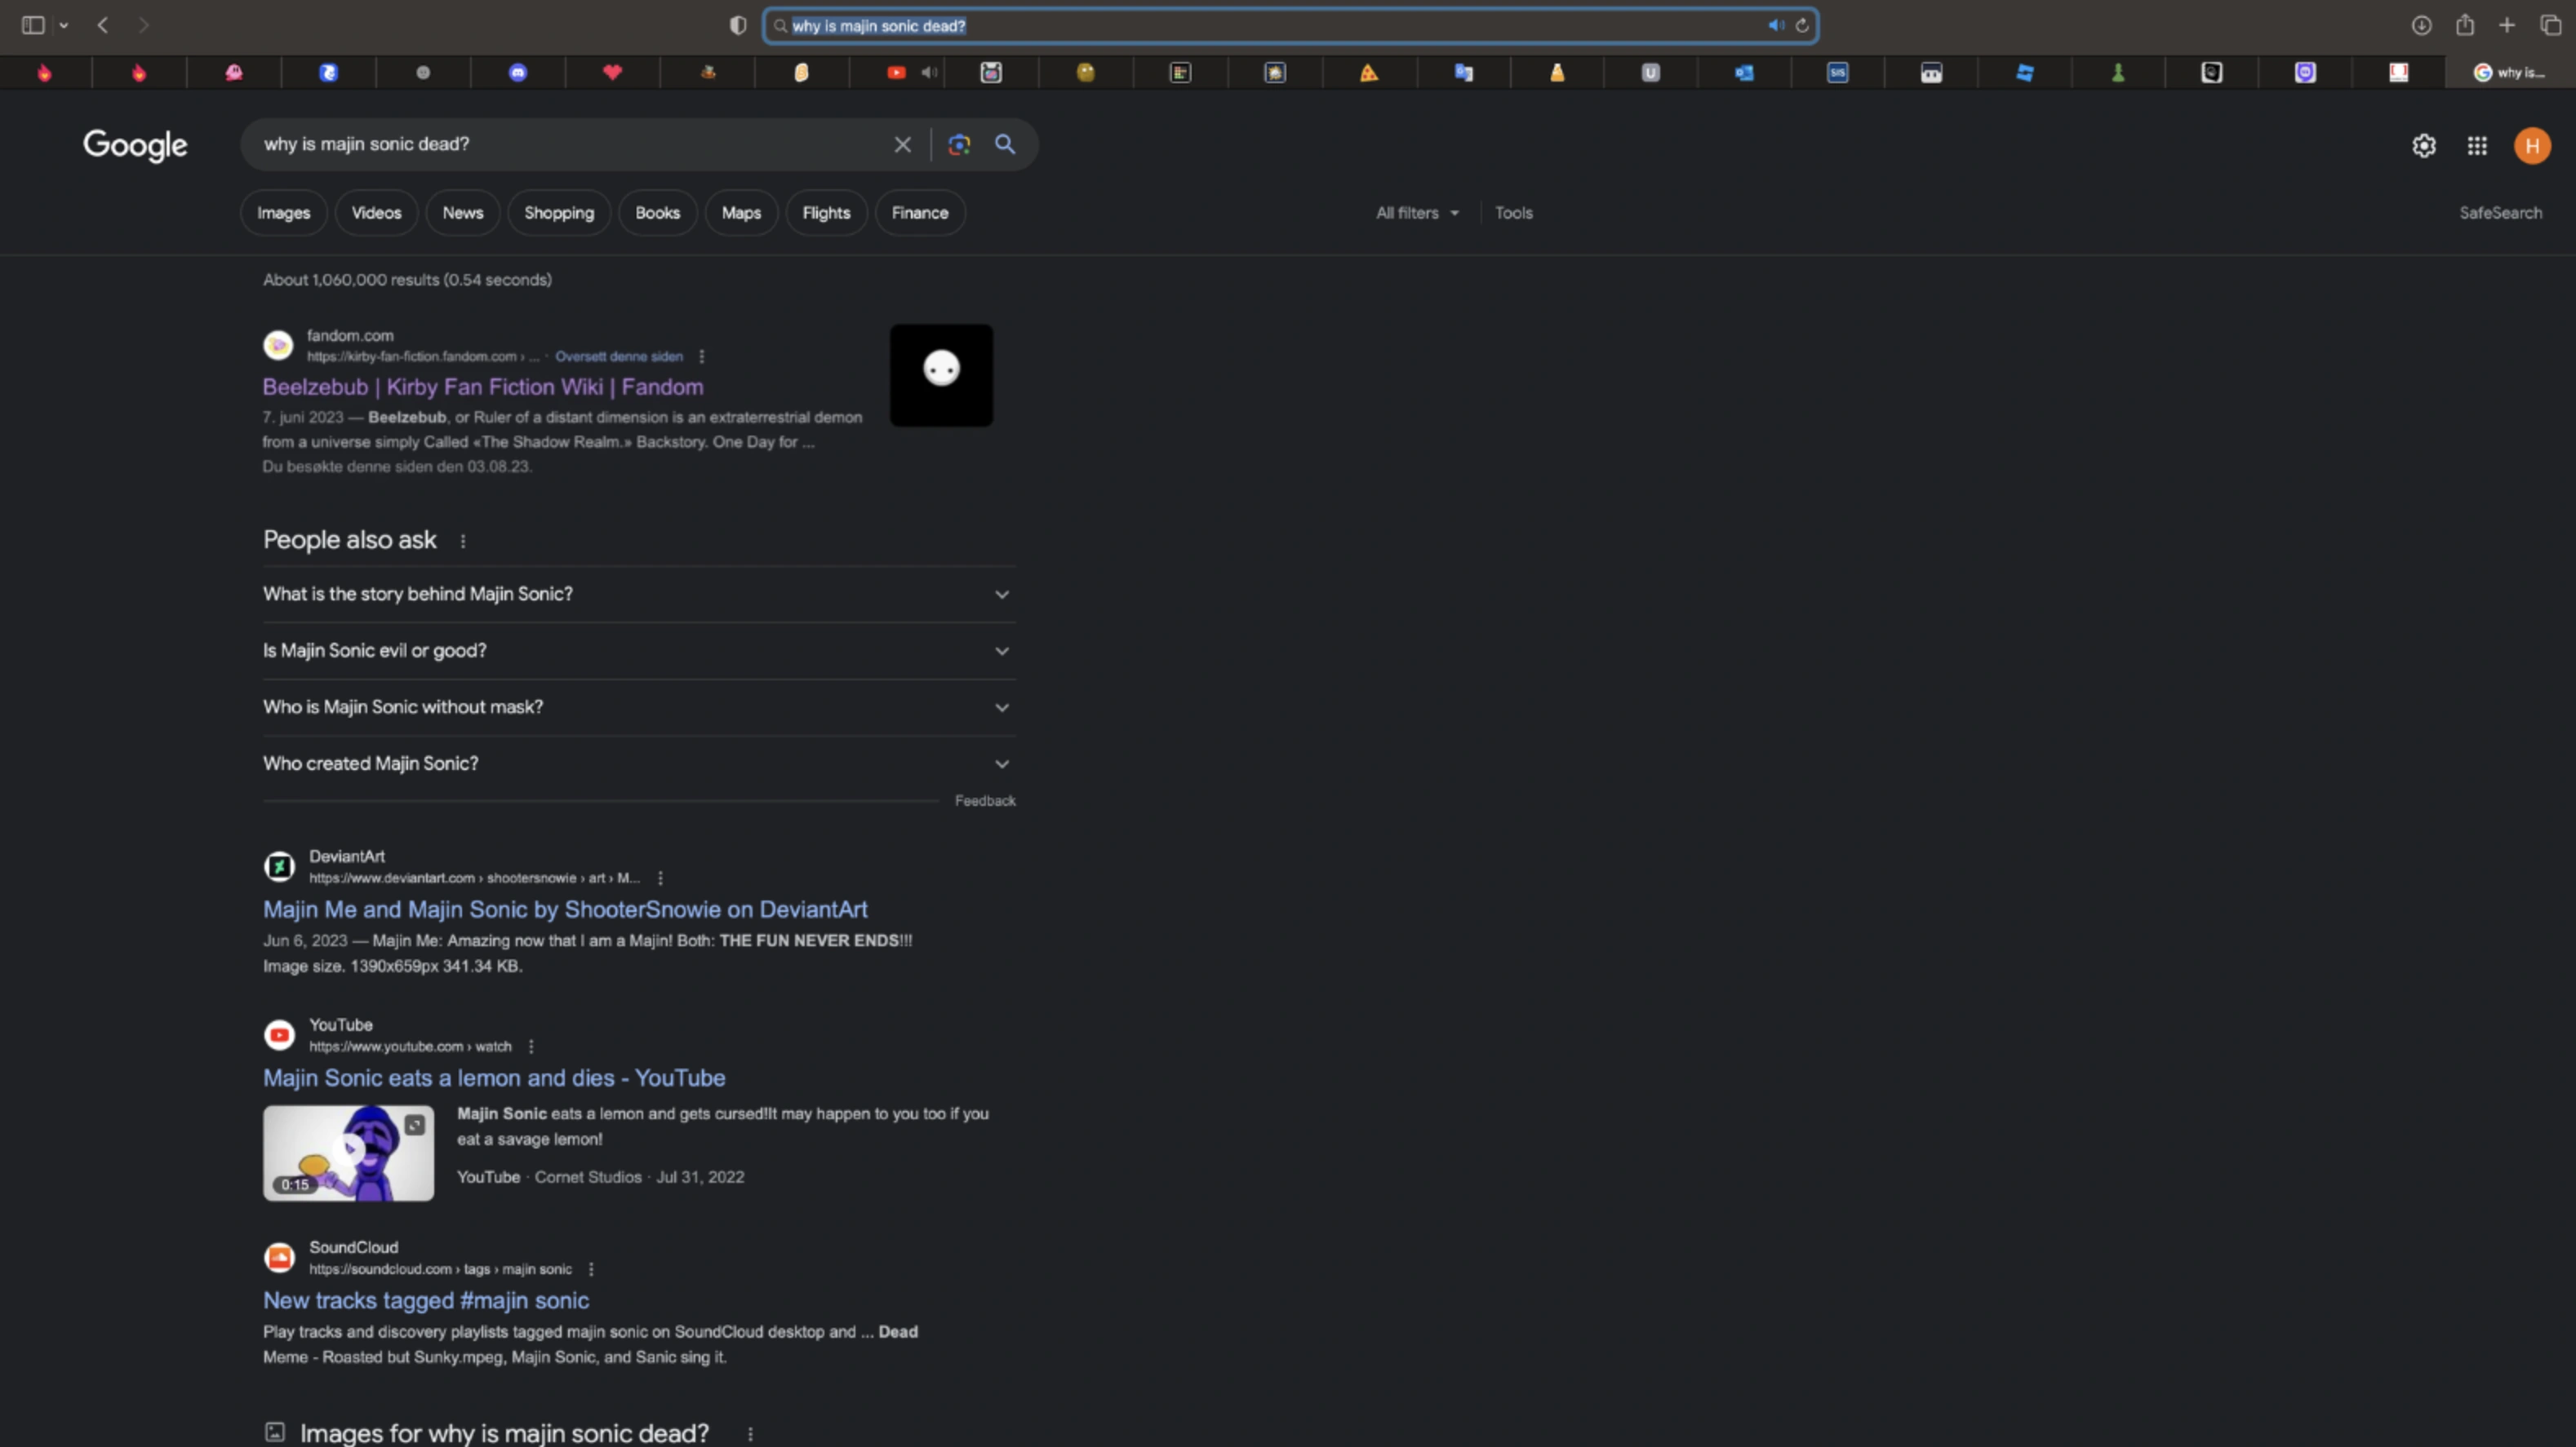Open the SafeSearch setting

point(2500,213)
